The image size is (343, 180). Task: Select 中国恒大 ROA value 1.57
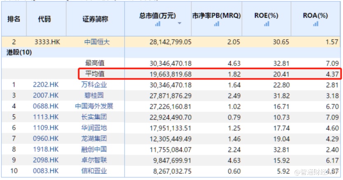(x=332, y=42)
